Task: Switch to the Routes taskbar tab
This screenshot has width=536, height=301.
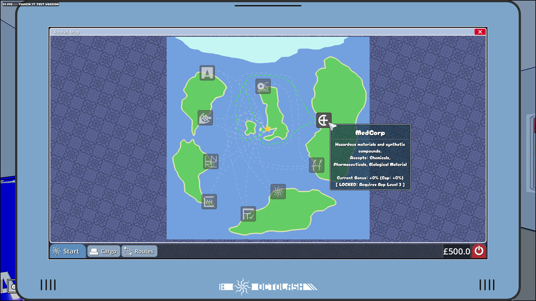Action: 139,251
